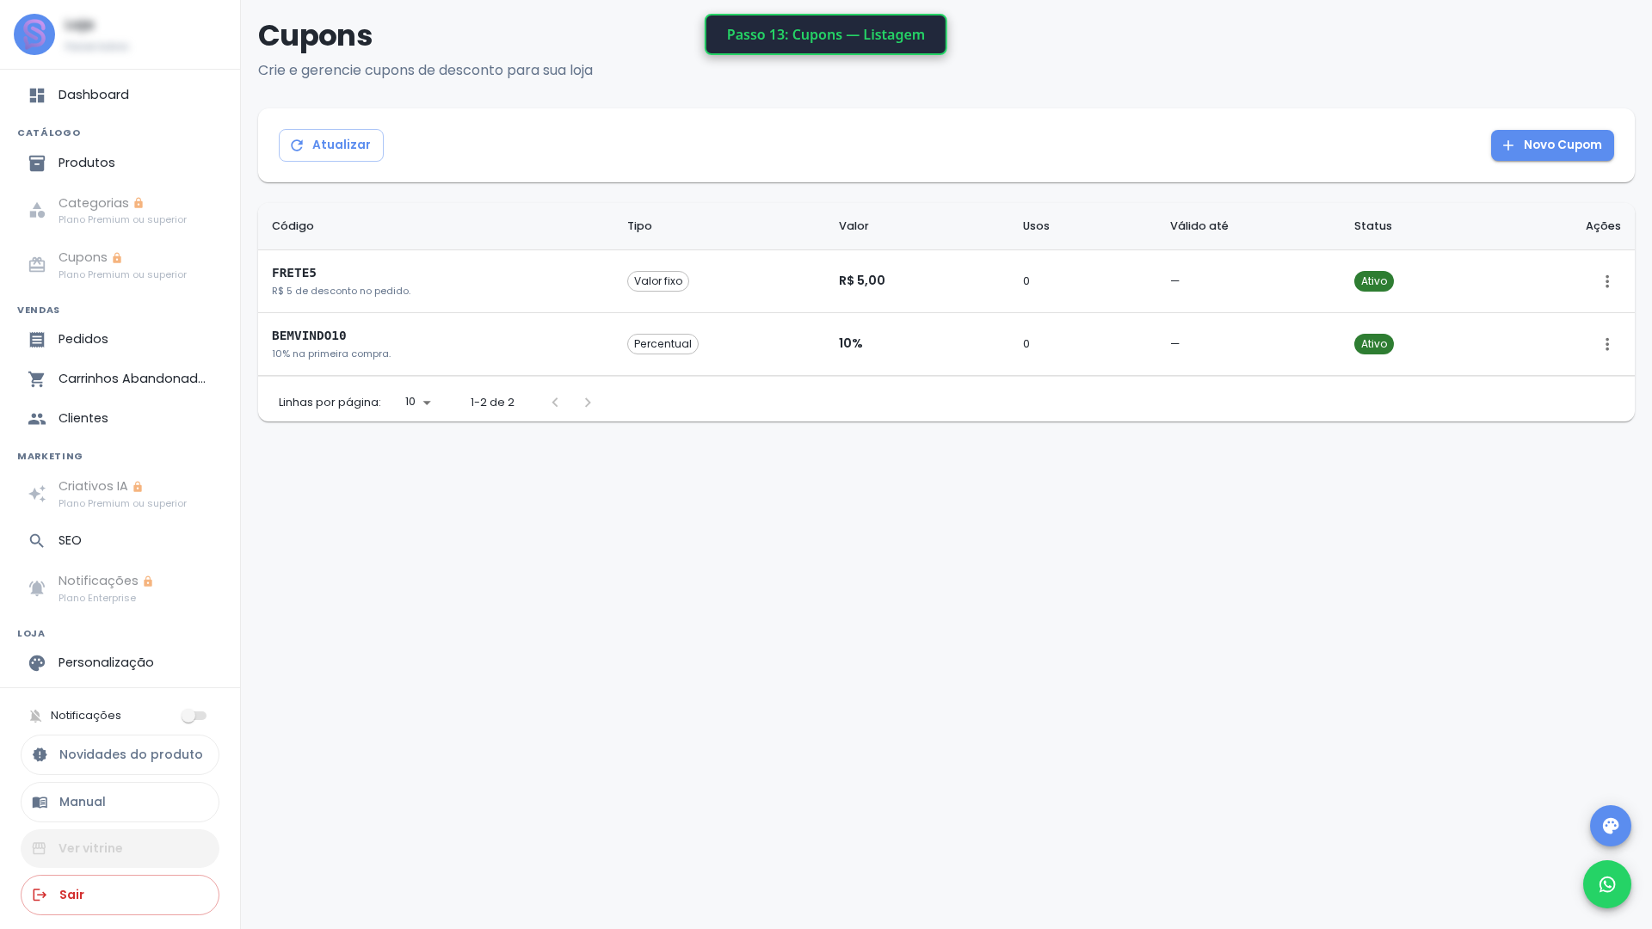
Task: Click the SEO magnifier icon
Action: click(37, 541)
